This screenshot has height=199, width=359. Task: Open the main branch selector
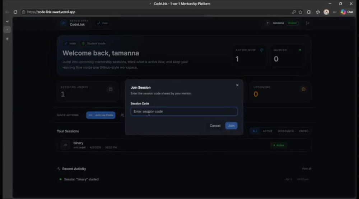click(x=103, y=23)
